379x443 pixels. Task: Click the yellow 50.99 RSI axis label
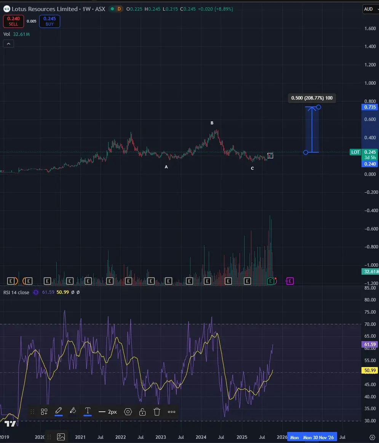(370, 371)
